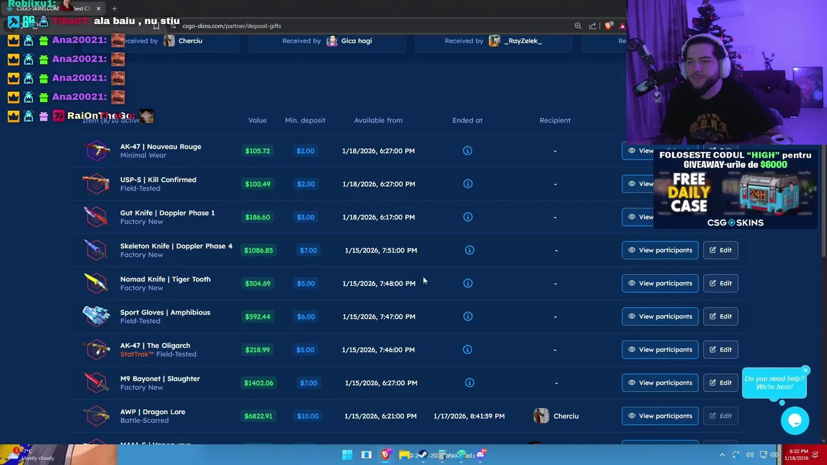Open Cherciu received-by profile at top
Viewport: 827px width, 465px height.
(183, 41)
